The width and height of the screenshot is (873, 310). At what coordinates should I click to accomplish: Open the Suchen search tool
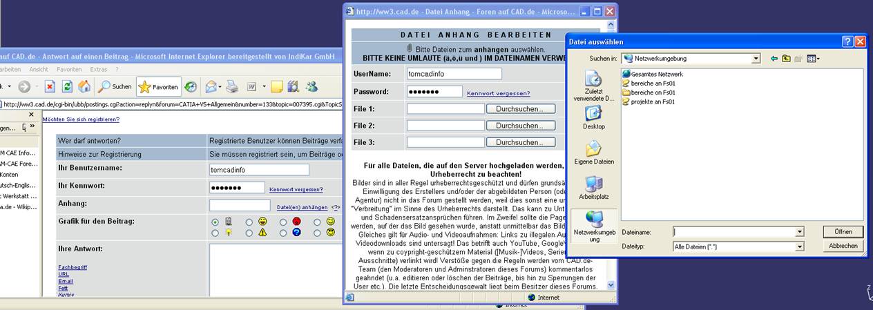point(115,86)
